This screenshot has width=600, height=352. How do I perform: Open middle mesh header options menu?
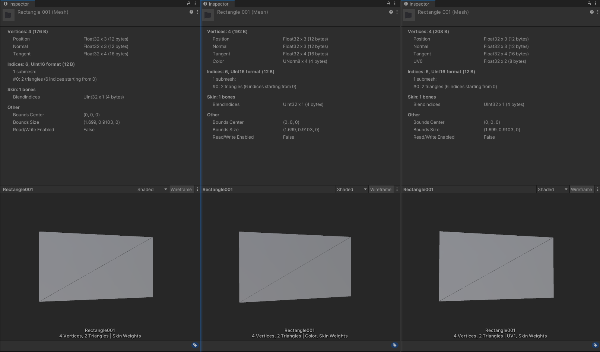[397, 12]
